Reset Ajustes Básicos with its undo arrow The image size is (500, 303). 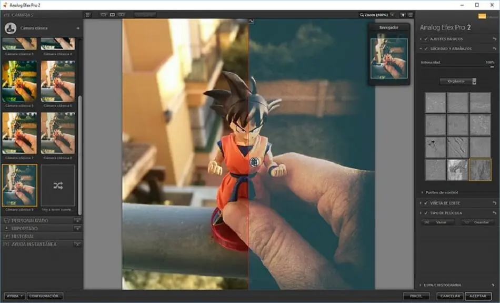(494, 39)
